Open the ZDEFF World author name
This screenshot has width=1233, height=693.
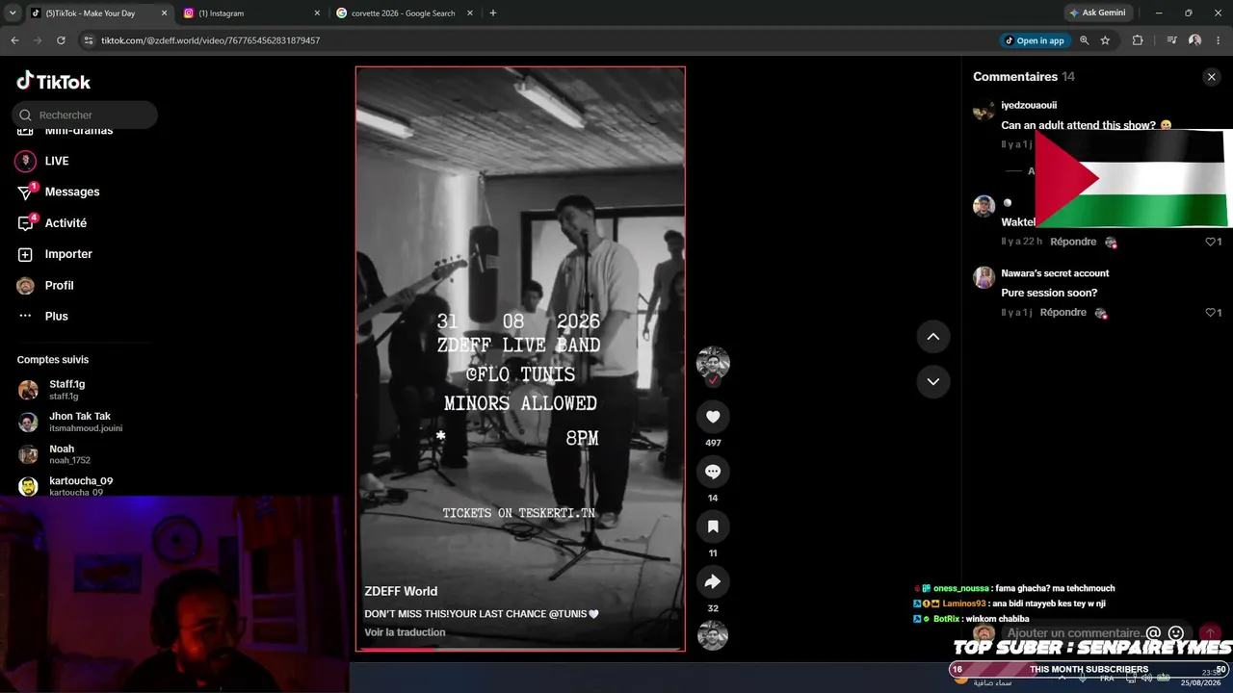coord(401,591)
